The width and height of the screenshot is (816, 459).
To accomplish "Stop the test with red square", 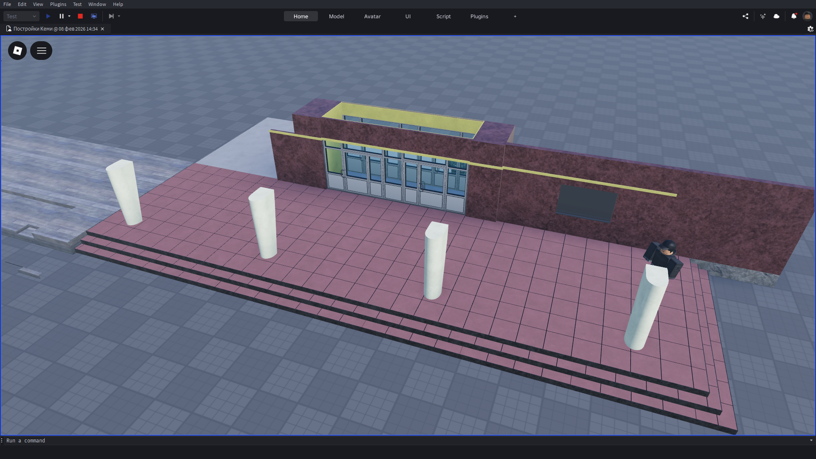I will click(80, 16).
